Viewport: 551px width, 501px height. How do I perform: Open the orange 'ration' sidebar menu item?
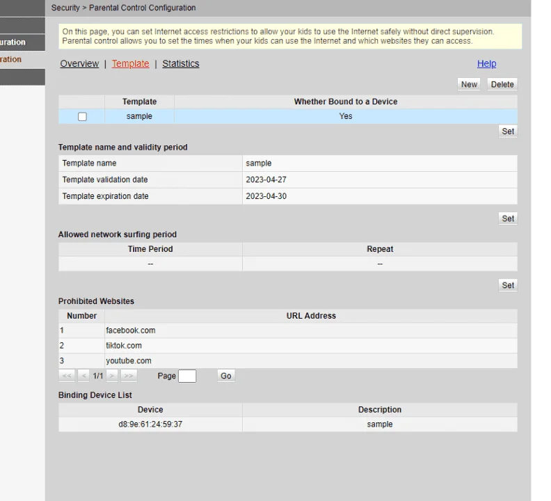click(22, 59)
